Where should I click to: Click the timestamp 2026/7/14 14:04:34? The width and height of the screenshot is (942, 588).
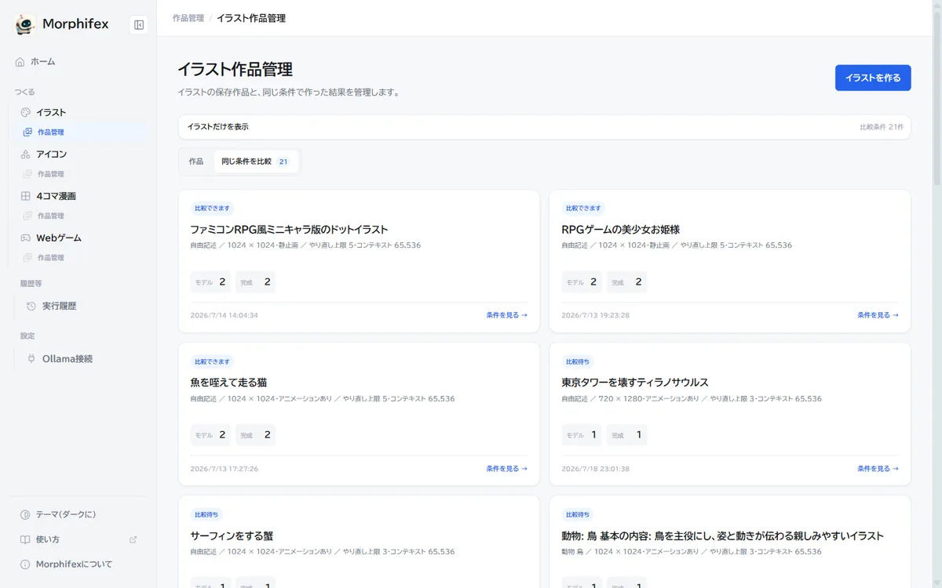click(224, 315)
